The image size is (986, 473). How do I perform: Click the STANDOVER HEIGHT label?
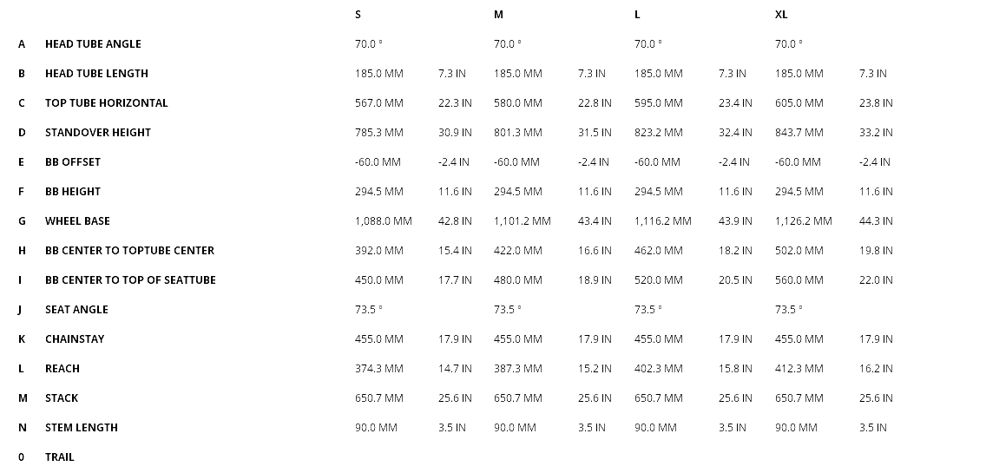click(98, 133)
